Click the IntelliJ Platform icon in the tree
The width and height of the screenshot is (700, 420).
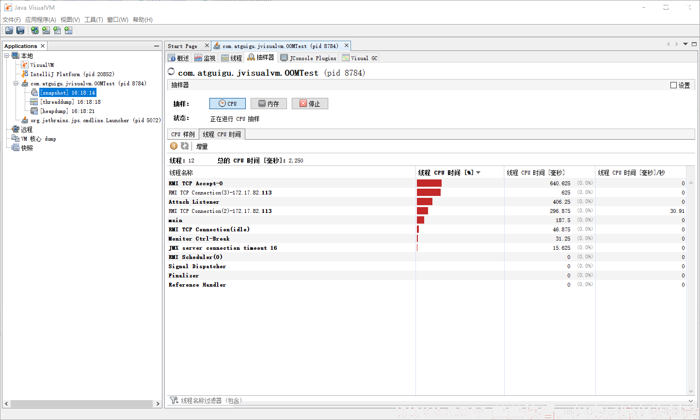(x=25, y=74)
